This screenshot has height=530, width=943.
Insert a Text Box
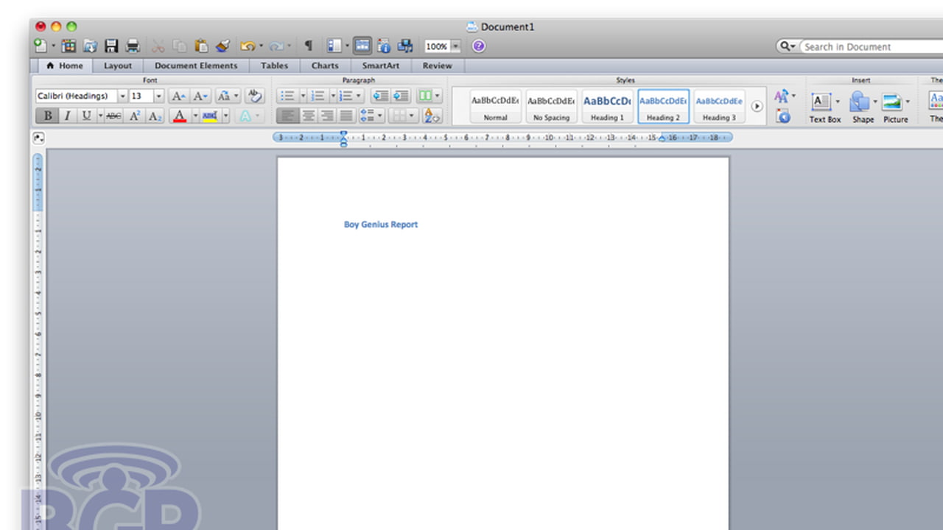[x=824, y=107]
